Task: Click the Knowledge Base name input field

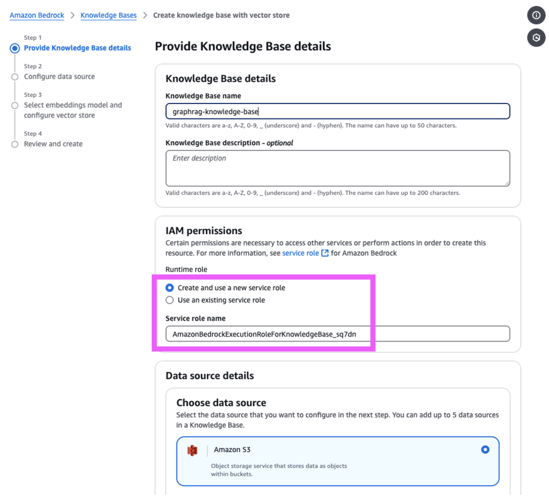Action: pos(337,111)
